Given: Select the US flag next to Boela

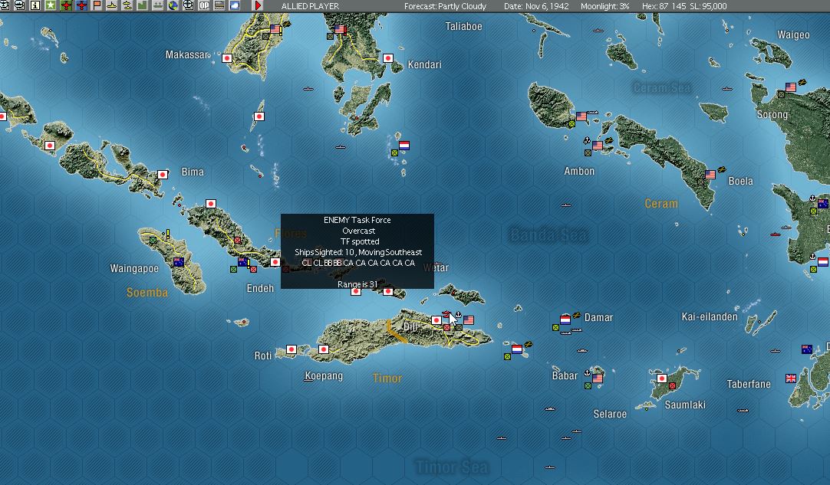Looking at the screenshot, I should (710, 175).
